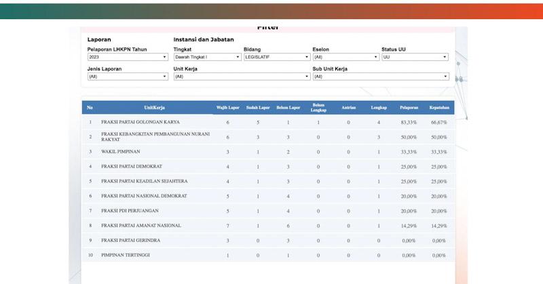This screenshot has width=543, height=284.
Task: Sort by the Kepatuhan column header
Action: click(439, 108)
